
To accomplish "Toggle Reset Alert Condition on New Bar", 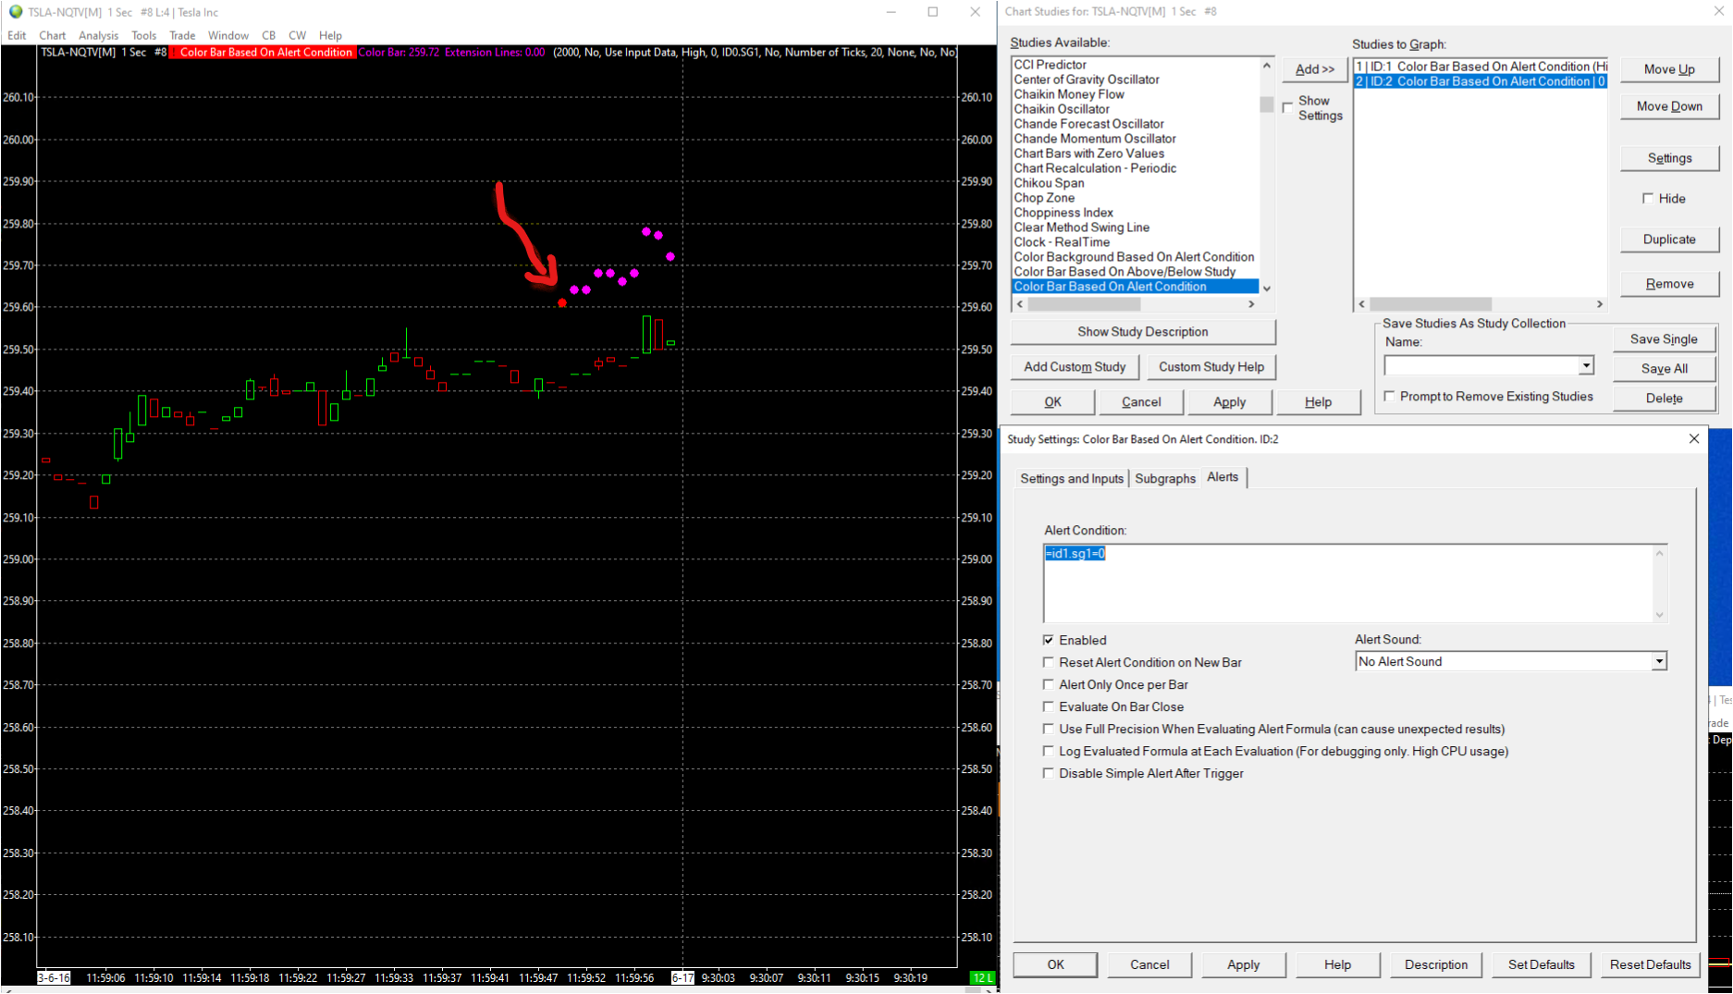I will (x=1049, y=662).
